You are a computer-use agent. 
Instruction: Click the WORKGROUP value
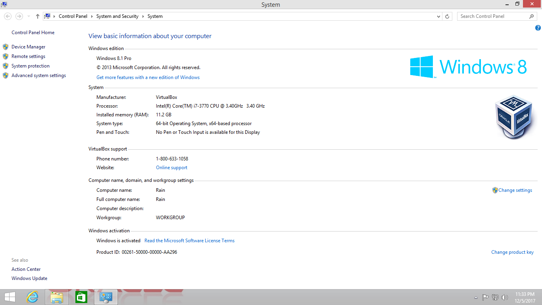(170, 218)
